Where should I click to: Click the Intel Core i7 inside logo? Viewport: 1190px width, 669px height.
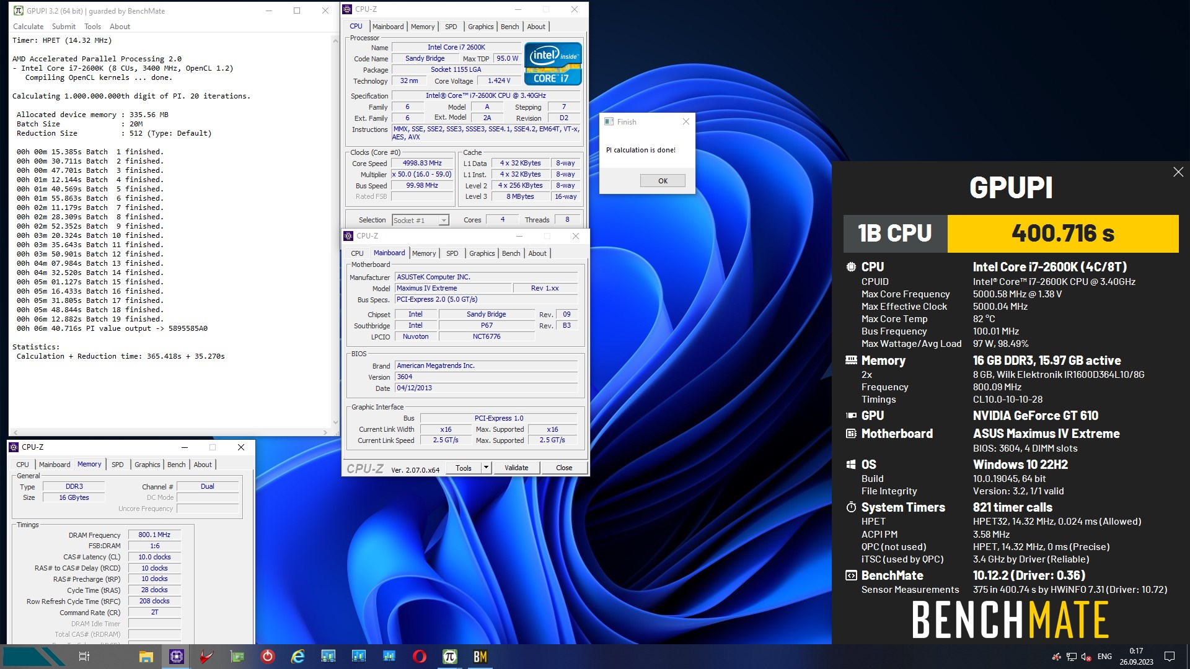click(553, 64)
